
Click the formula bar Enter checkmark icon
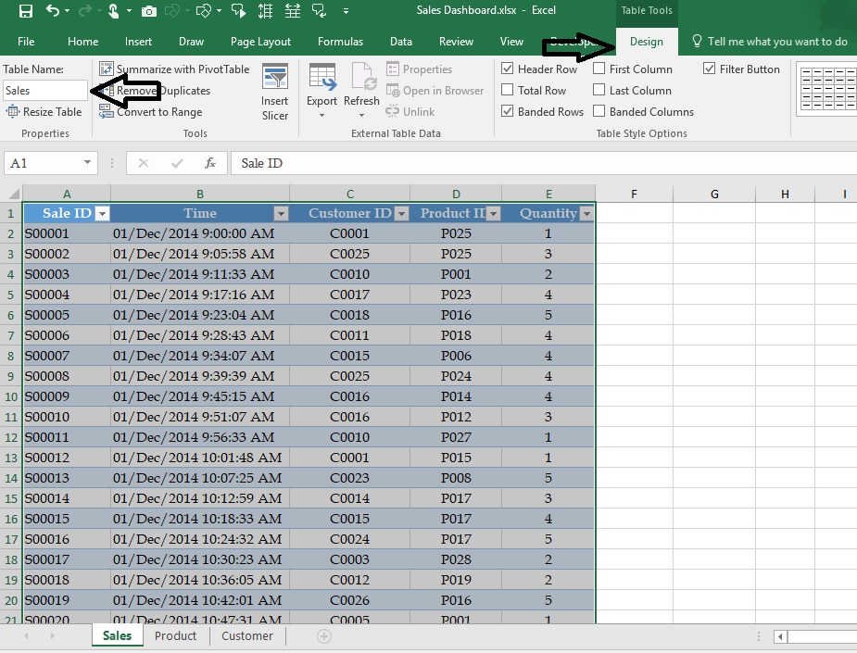[x=177, y=163]
